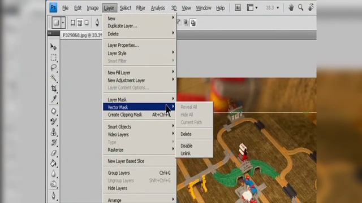
Task: Open the Window menu
Action: (204, 8)
